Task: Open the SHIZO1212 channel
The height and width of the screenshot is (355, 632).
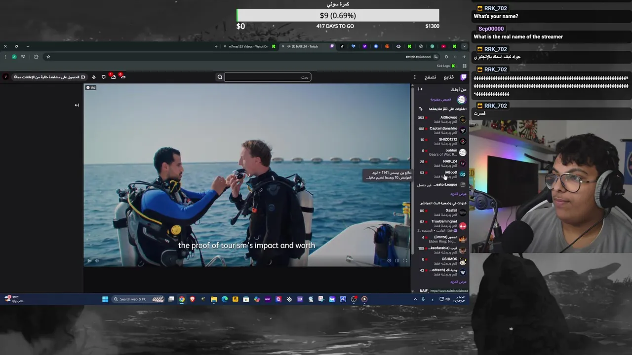Action: tap(442, 141)
